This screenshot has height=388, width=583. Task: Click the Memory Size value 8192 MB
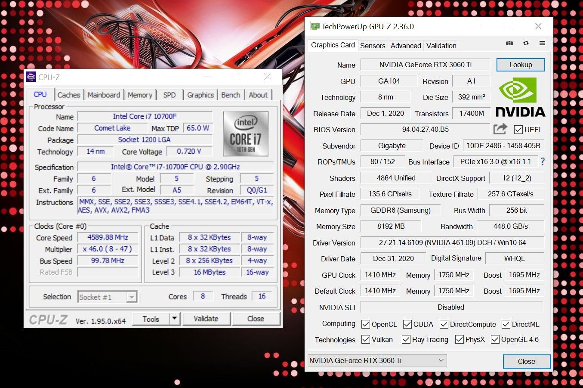391,226
